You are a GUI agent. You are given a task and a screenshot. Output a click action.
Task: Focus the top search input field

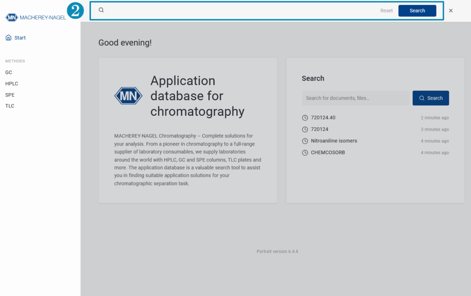click(240, 11)
